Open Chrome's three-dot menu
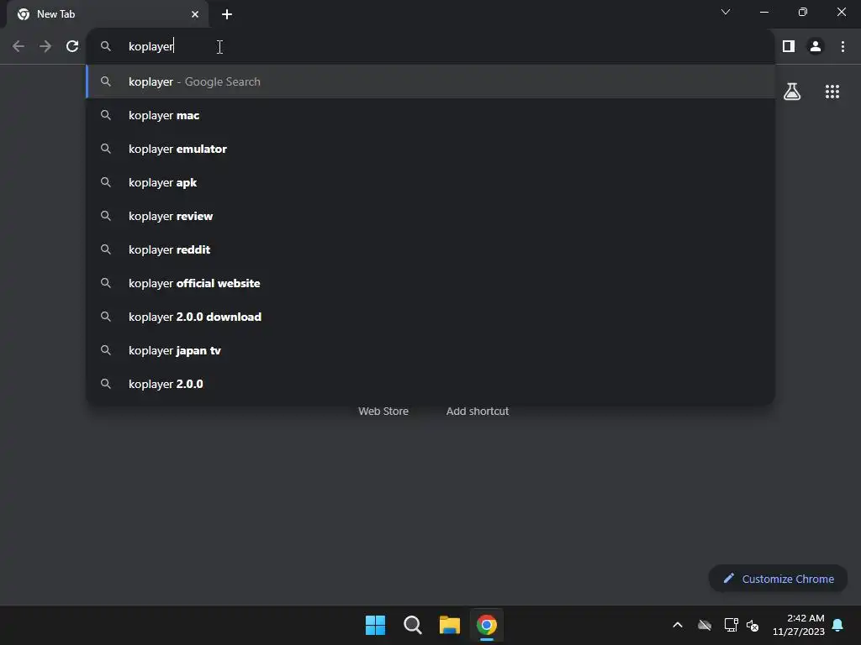This screenshot has width=861, height=645. click(843, 47)
